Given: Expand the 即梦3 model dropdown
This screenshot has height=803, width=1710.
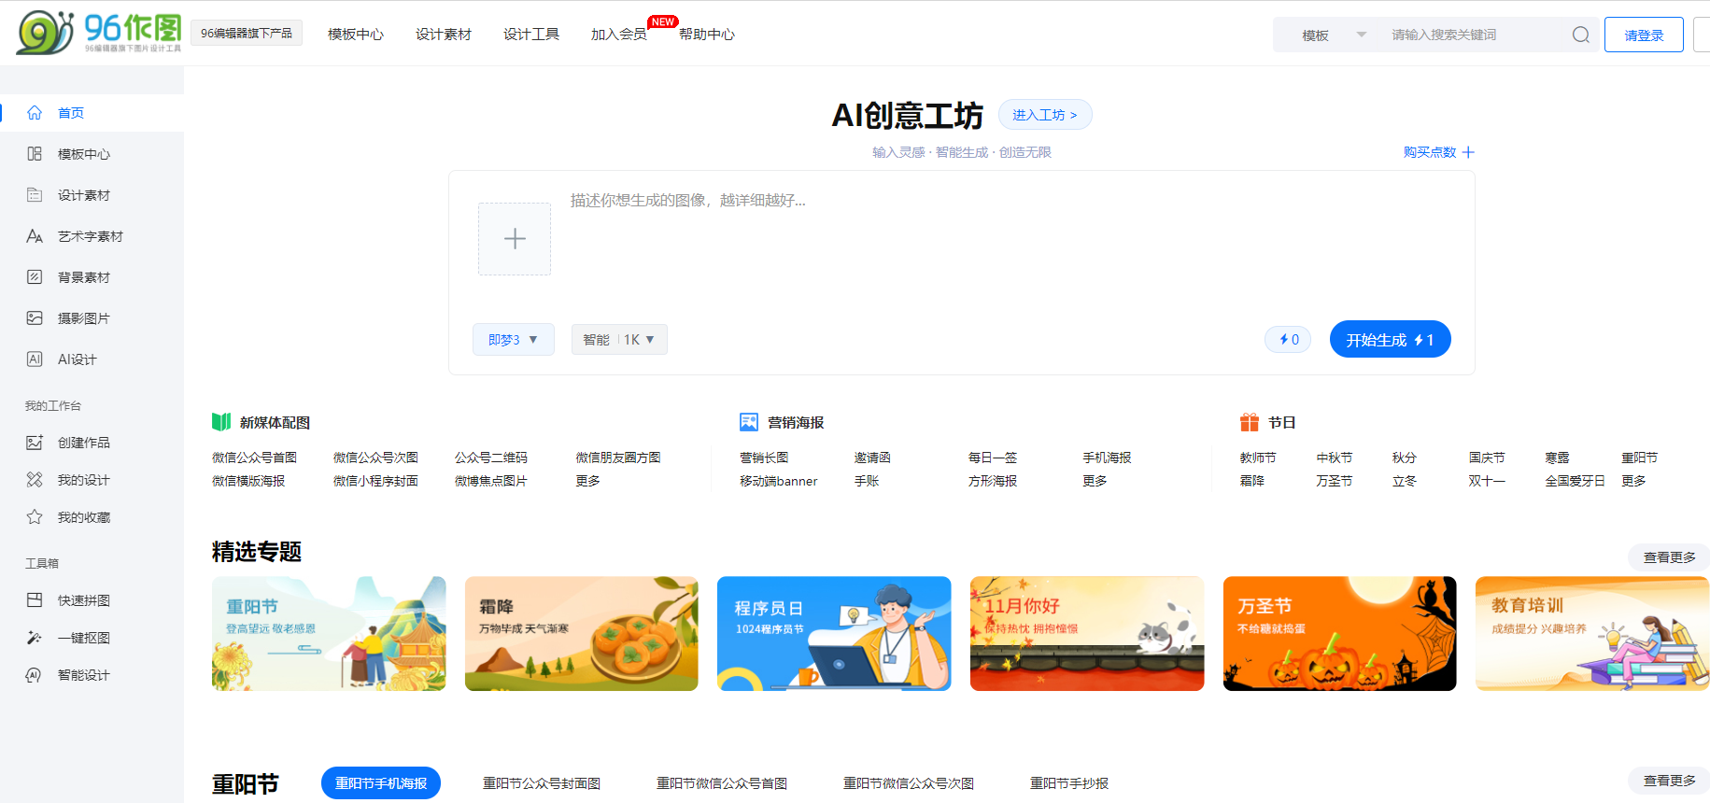Looking at the screenshot, I should pyautogui.click(x=514, y=340).
